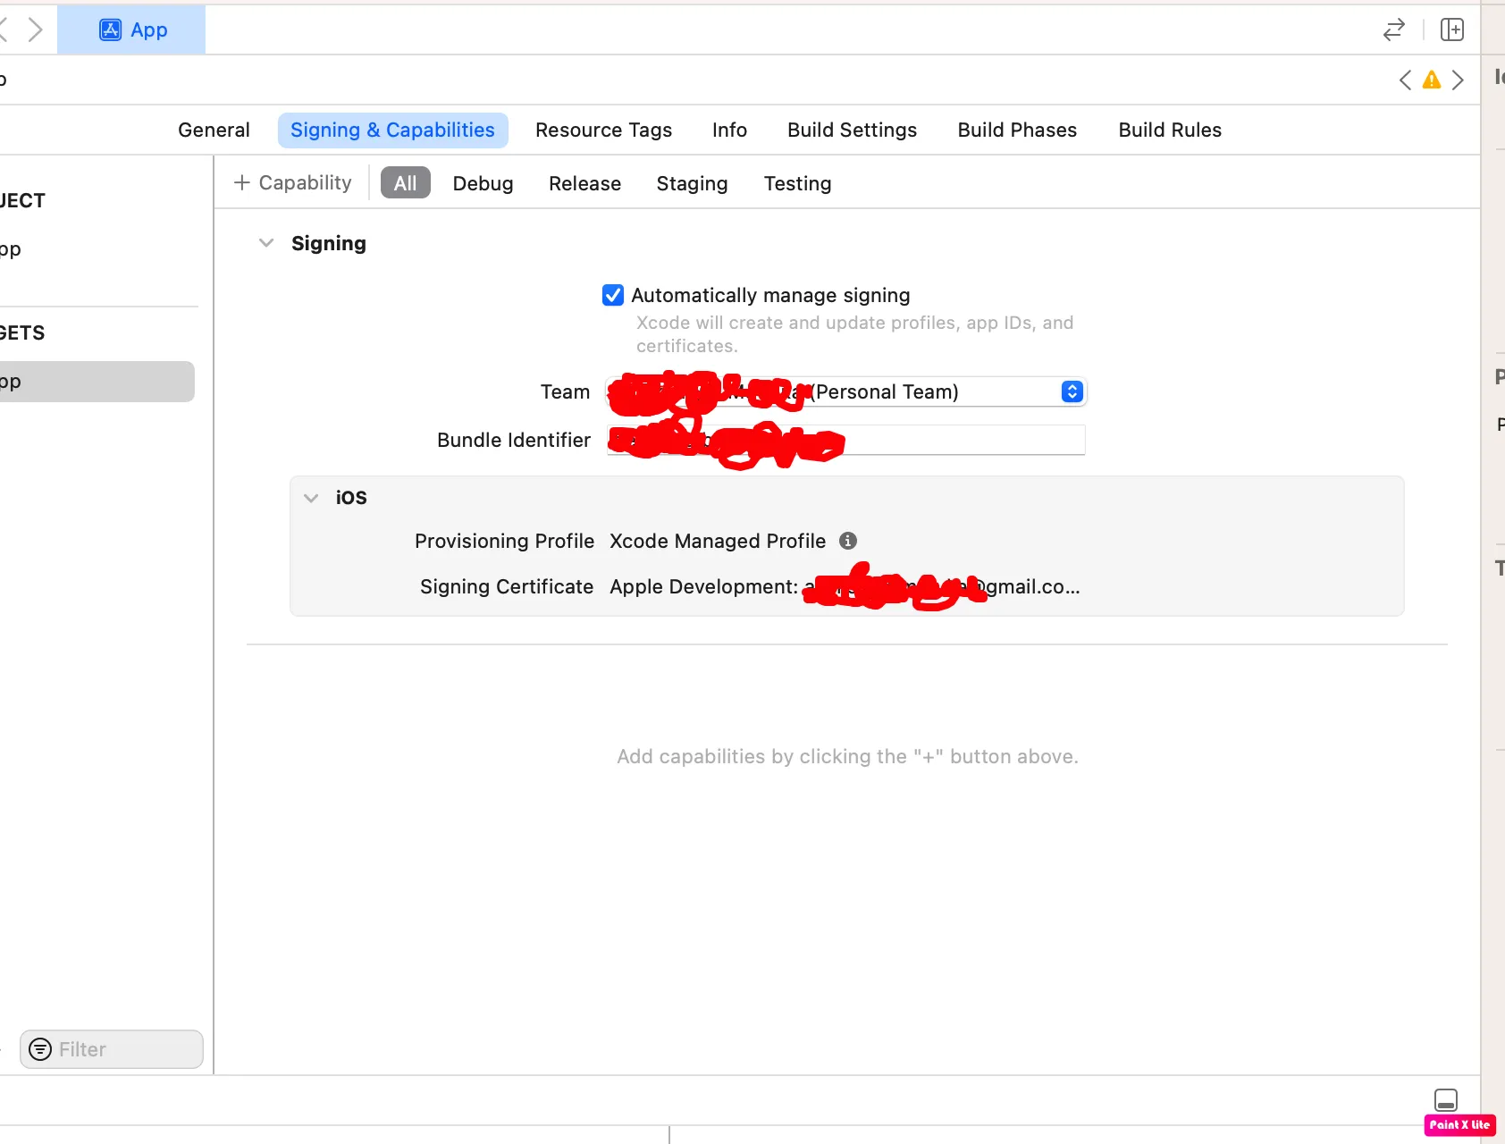Click the Signing Certificate value

coord(845,587)
